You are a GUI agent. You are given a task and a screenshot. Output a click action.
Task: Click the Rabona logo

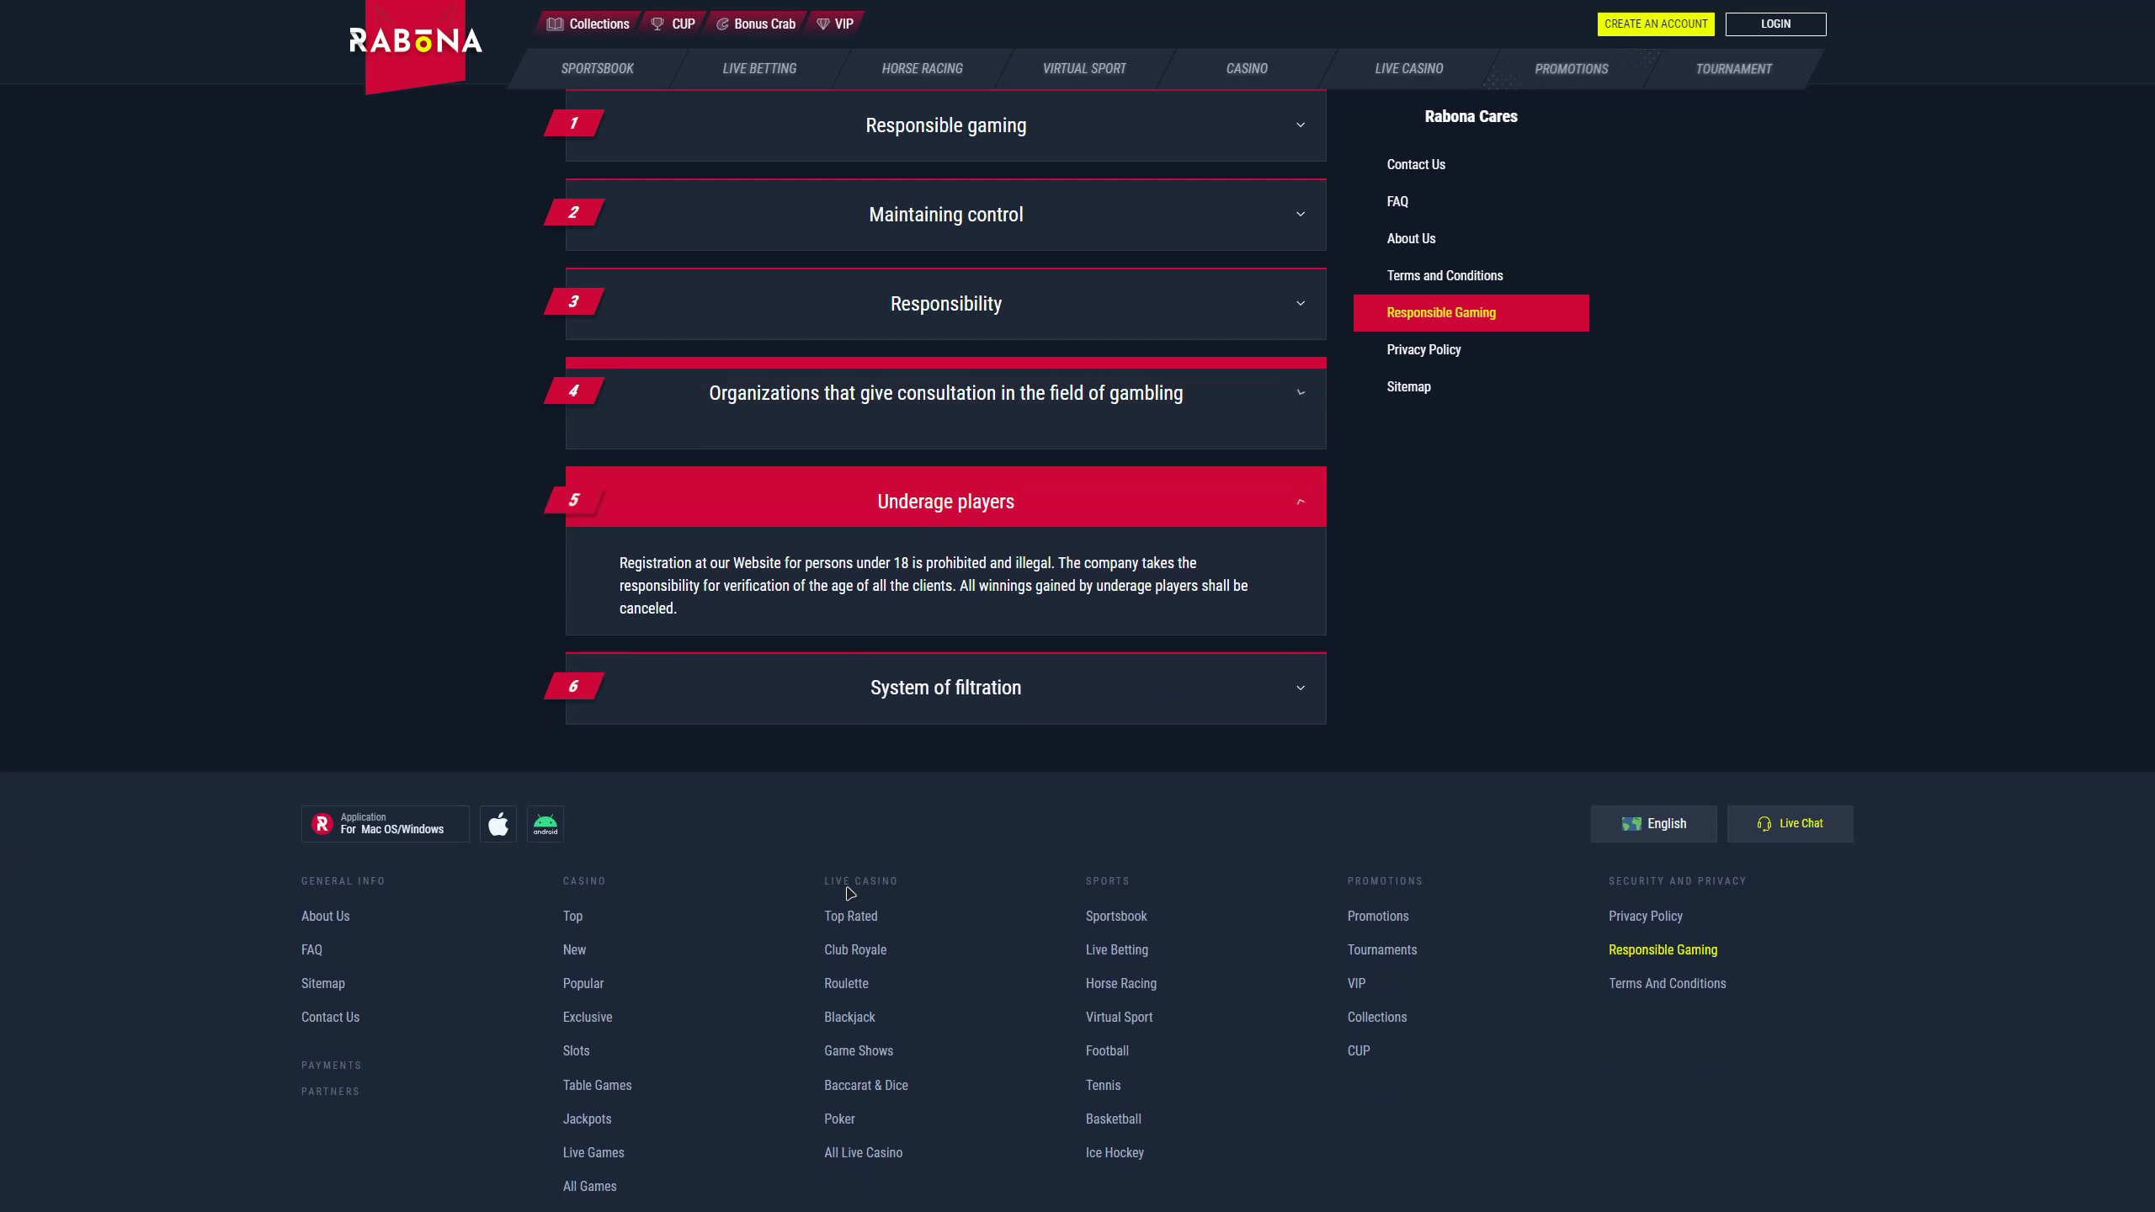click(415, 40)
